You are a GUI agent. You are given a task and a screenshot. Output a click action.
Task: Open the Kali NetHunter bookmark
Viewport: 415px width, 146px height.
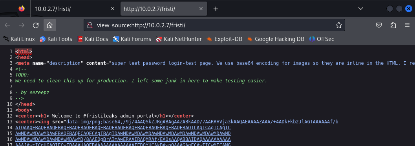(x=179, y=39)
